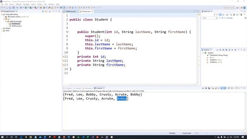Open the Navigate menu

pyautogui.click(x=26, y=4)
